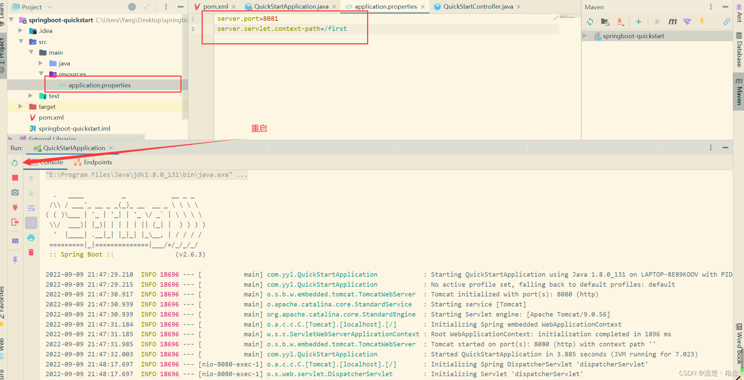Collapse the main folder

click(x=31, y=52)
